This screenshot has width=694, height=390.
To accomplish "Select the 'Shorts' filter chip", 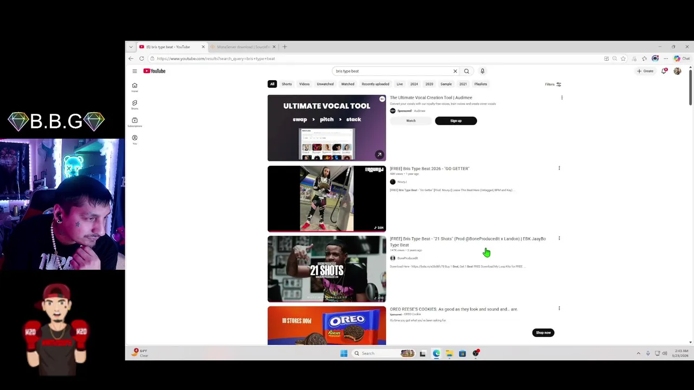I will [287, 84].
